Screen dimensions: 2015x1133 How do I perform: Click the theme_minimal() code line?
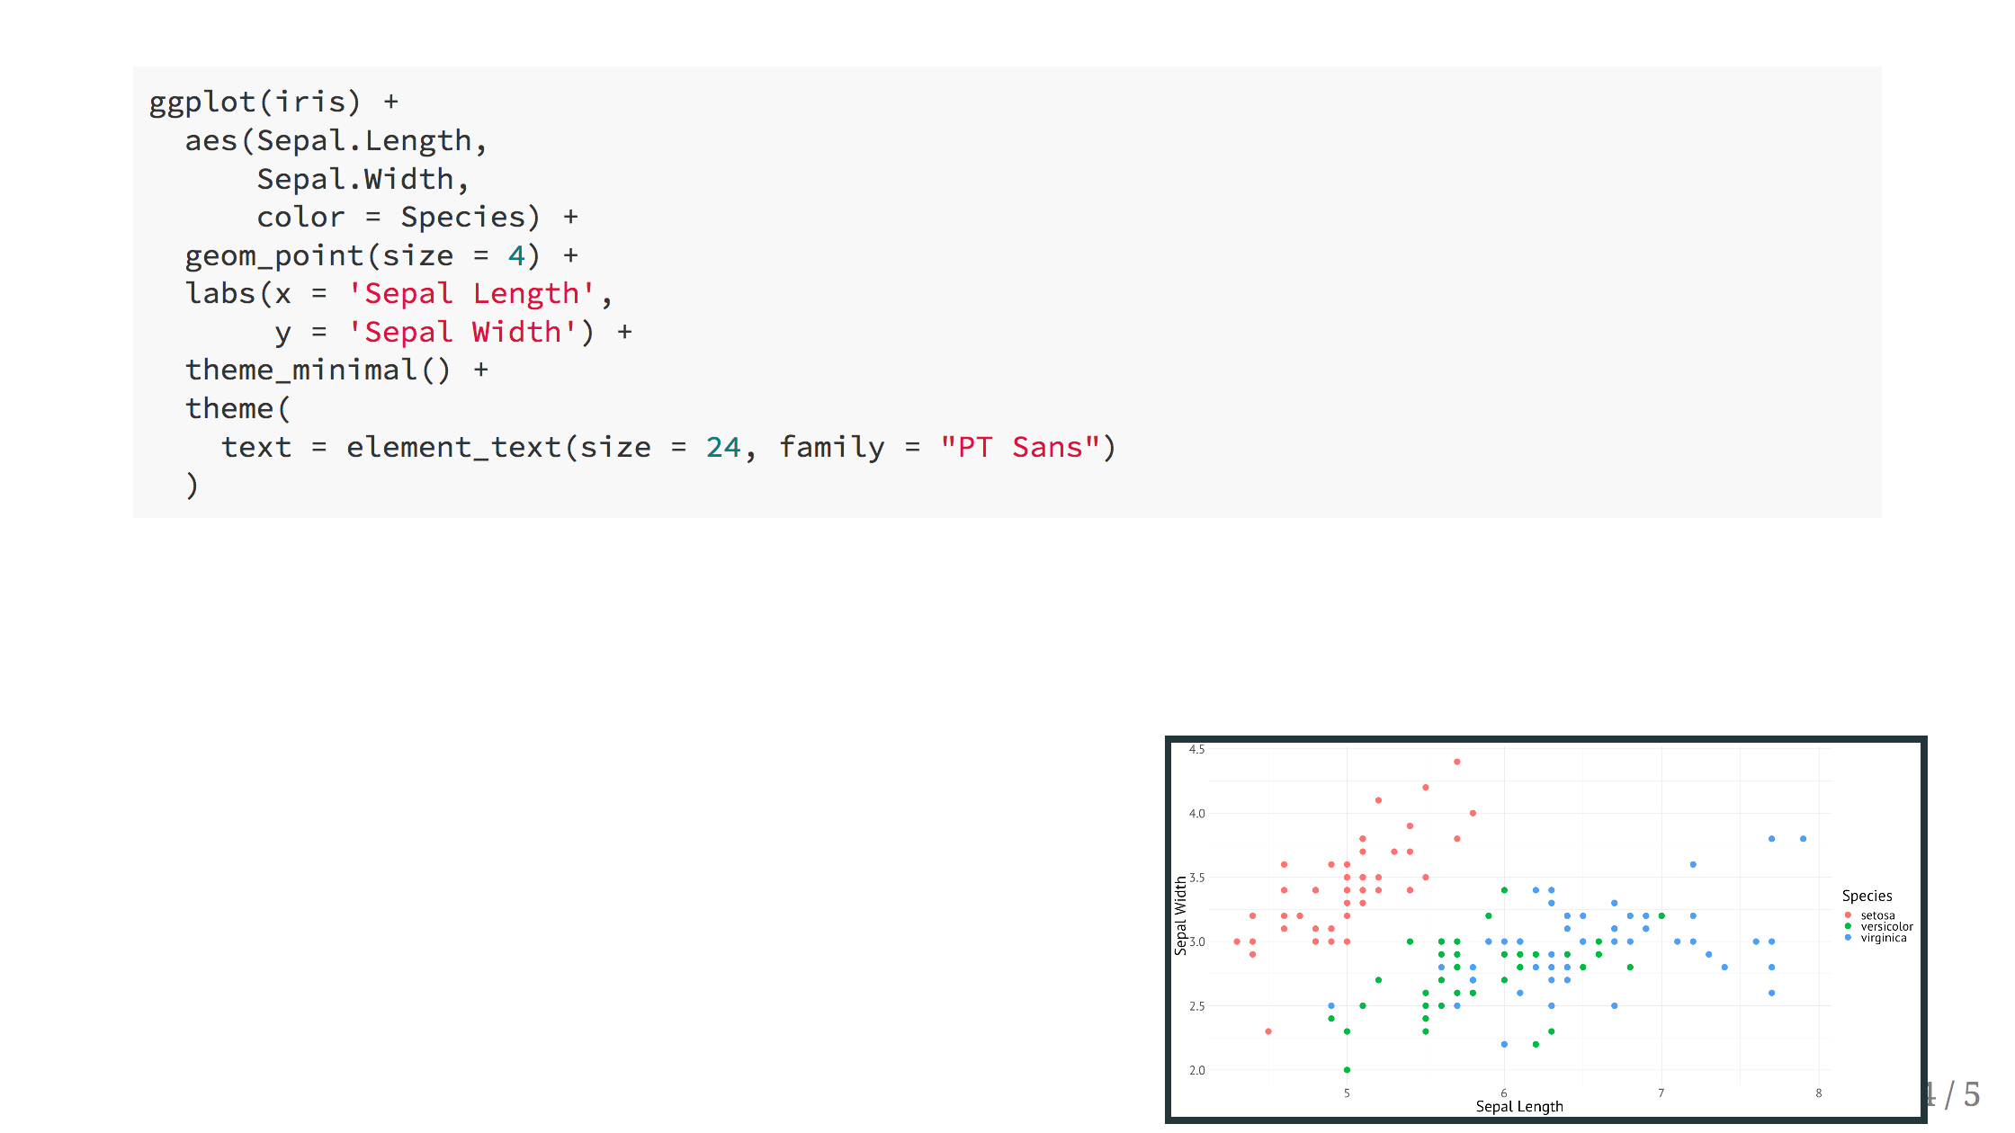336,370
